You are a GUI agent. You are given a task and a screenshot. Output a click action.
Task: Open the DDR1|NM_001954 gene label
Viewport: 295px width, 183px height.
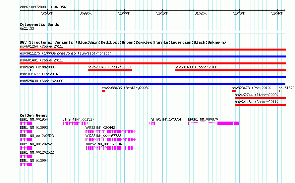coord(34,119)
